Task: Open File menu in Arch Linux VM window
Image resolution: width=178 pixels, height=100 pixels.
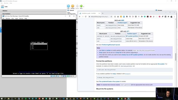Action: 3,19
